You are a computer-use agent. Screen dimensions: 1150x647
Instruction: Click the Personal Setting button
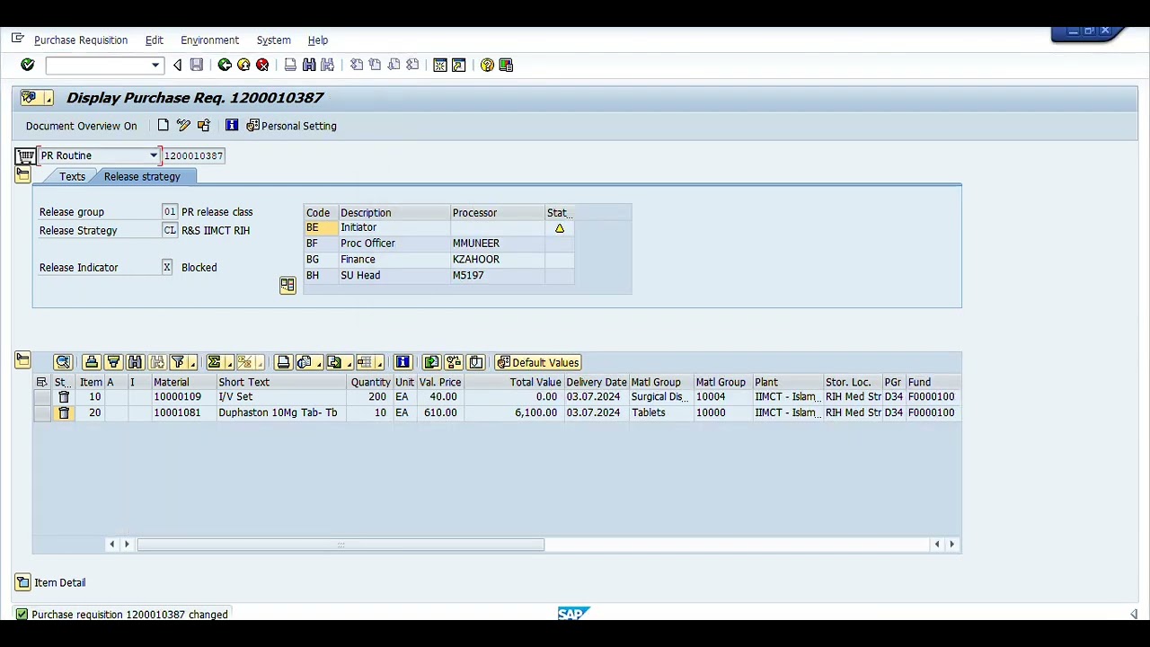(291, 126)
